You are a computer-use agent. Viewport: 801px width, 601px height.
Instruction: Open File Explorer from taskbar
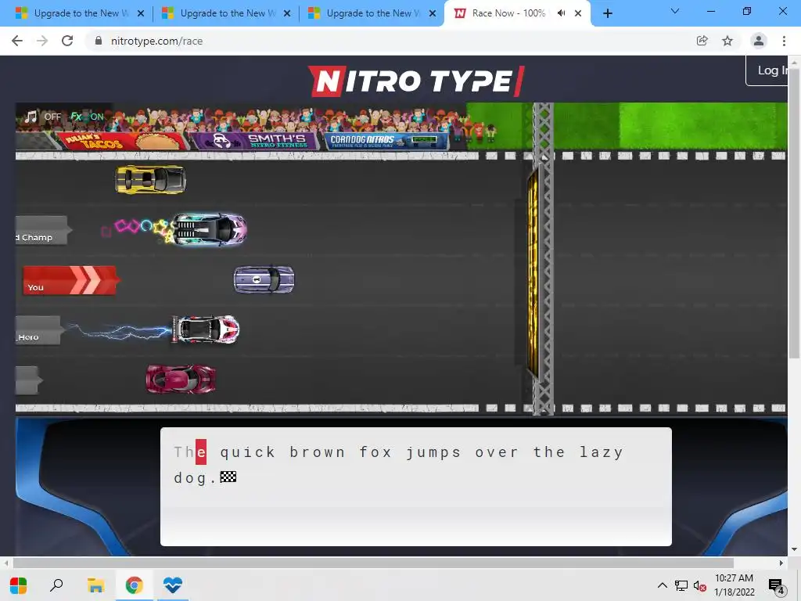click(x=95, y=585)
